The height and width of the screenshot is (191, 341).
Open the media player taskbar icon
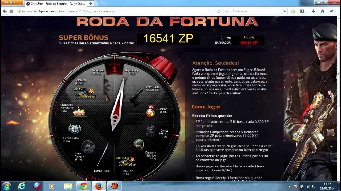[52, 186]
